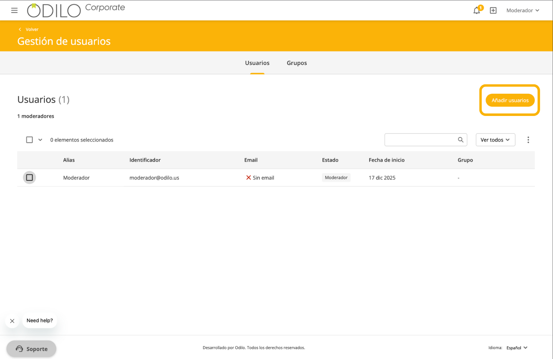Select the Usuarios tab

click(257, 63)
